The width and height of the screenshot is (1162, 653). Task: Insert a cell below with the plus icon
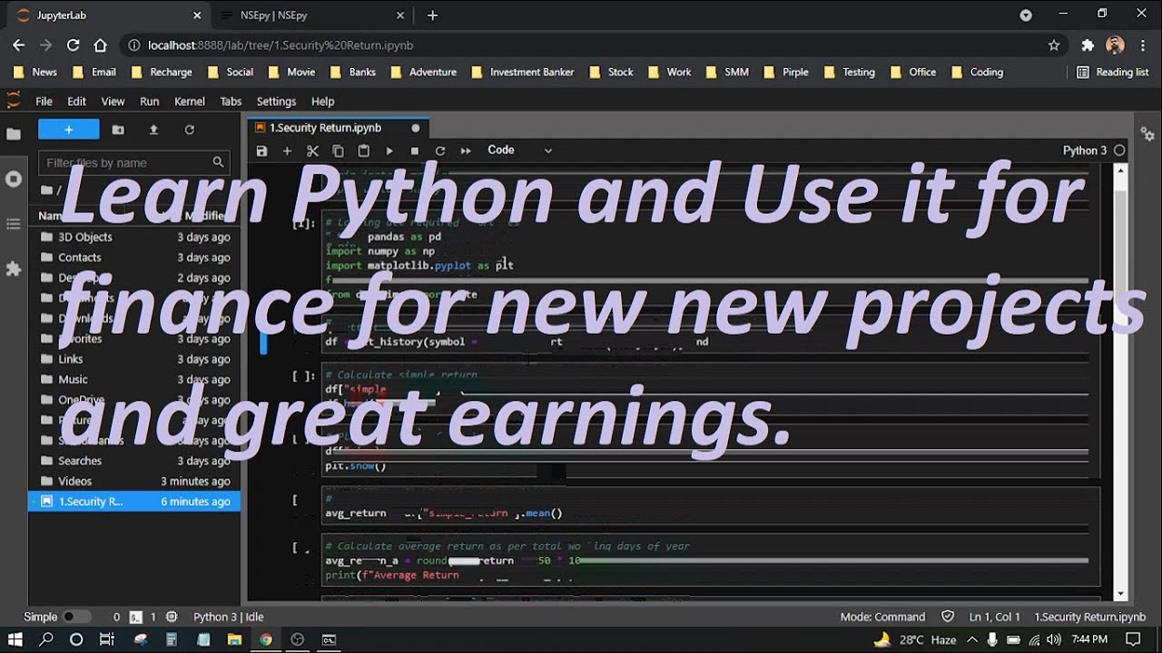click(287, 151)
